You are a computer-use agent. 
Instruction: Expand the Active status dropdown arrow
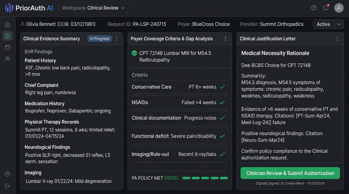(x=339, y=24)
